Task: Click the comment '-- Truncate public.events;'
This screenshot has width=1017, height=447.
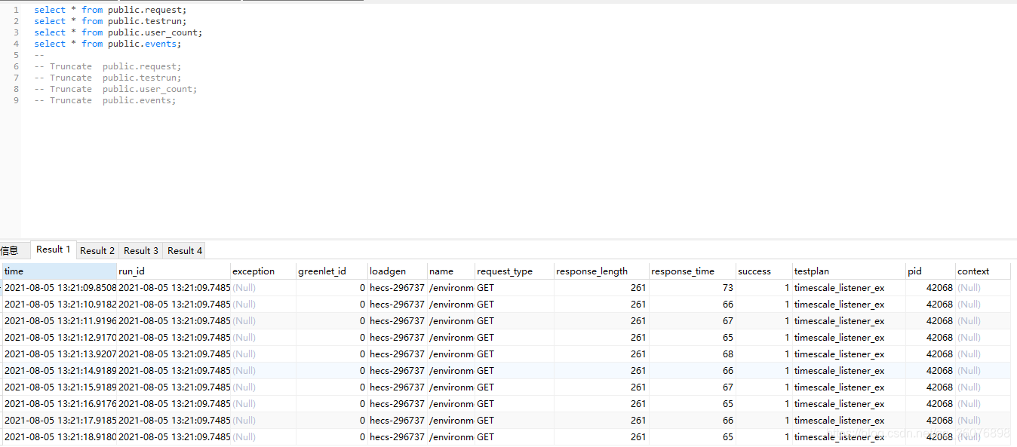Action: pyautogui.click(x=105, y=100)
